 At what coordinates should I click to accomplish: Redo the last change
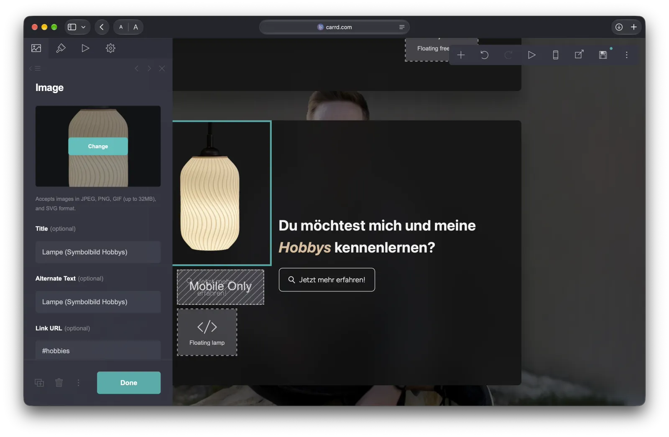click(508, 55)
